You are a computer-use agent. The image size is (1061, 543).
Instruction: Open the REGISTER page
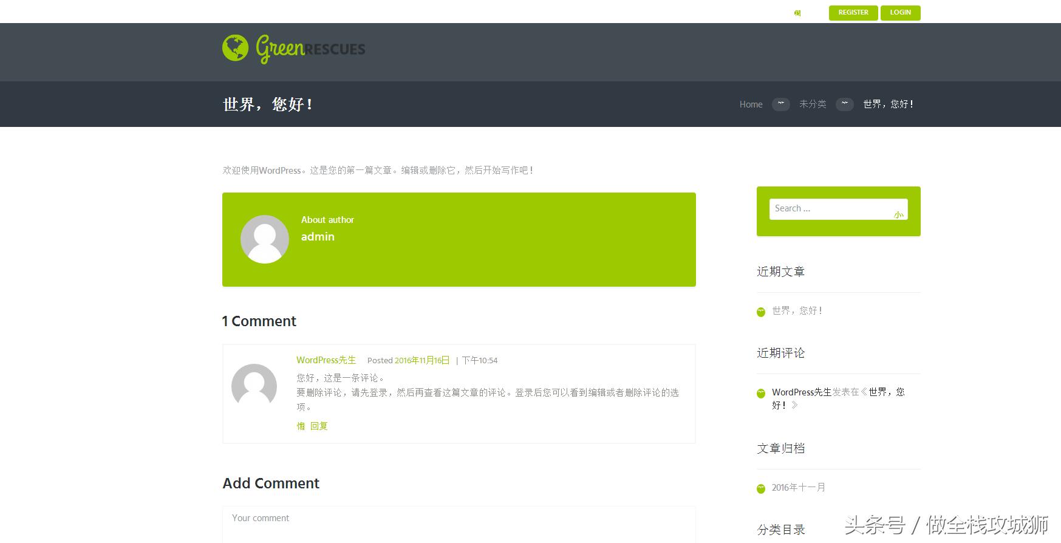pos(853,13)
